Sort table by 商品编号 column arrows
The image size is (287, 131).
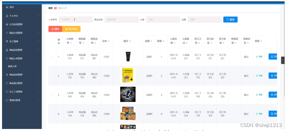tap(83, 43)
